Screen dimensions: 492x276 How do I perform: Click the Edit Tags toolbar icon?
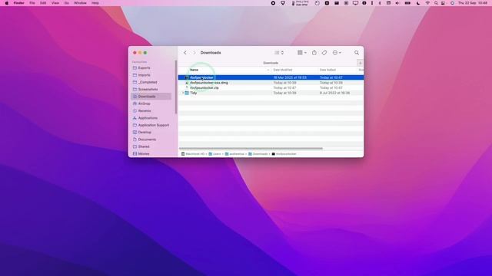coord(324,53)
